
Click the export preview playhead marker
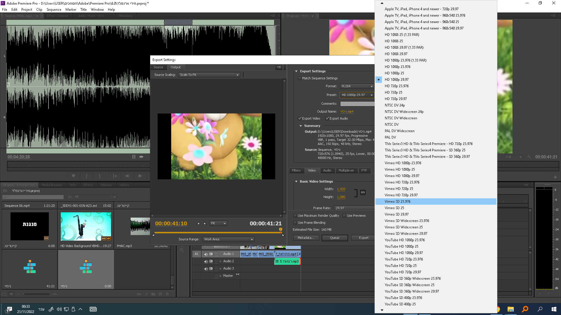pyautogui.click(x=280, y=230)
